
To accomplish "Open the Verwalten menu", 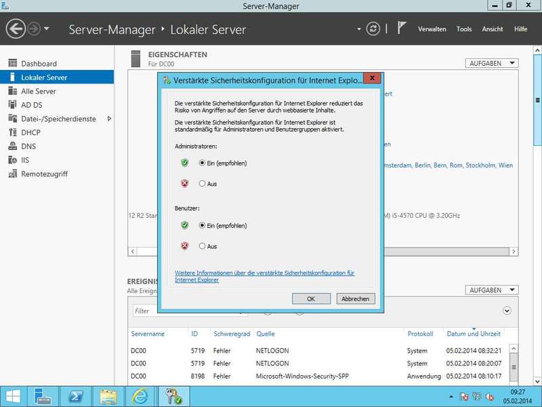I will click(x=432, y=29).
